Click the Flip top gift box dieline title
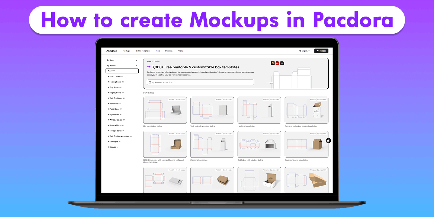Image resolution: width=434 pixels, height=217 pixels. point(153,126)
